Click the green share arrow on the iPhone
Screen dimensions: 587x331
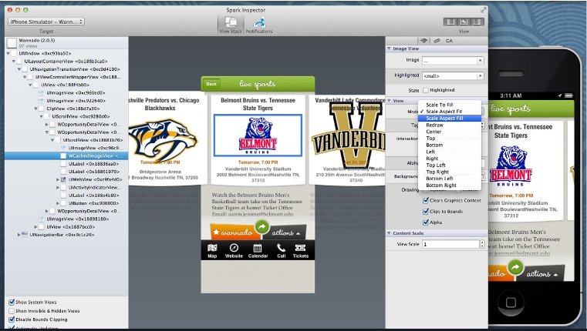tap(515, 267)
